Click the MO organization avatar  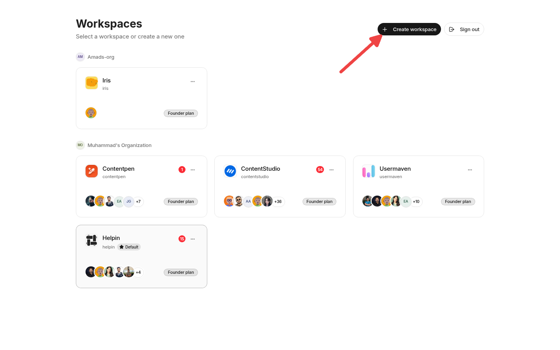click(80, 145)
